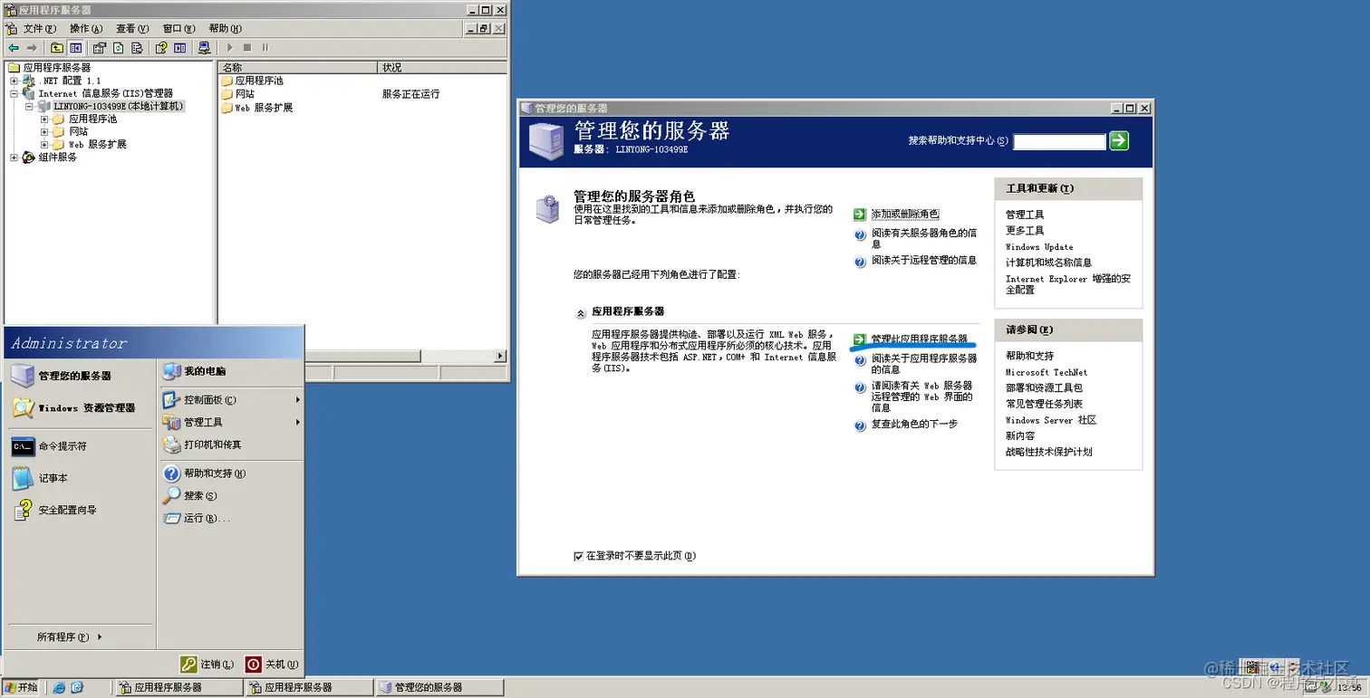Collapse Internet 信息服务(IIS)管理器 tree node
Image resolution: width=1370 pixels, height=698 pixels.
pos(14,93)
